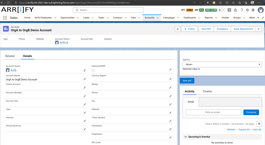Viewport: 265px width, 145px height.
Task: Click the Follow button
Action: click(189, 29)
